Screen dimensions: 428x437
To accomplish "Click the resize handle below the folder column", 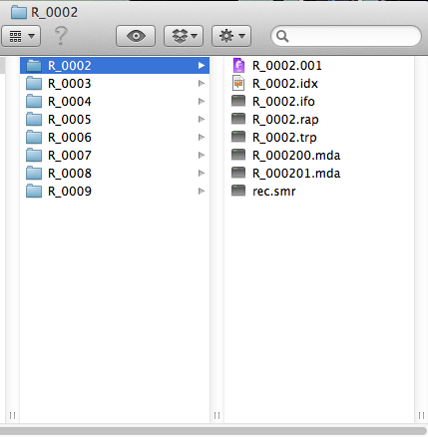I will pos(216,415).
